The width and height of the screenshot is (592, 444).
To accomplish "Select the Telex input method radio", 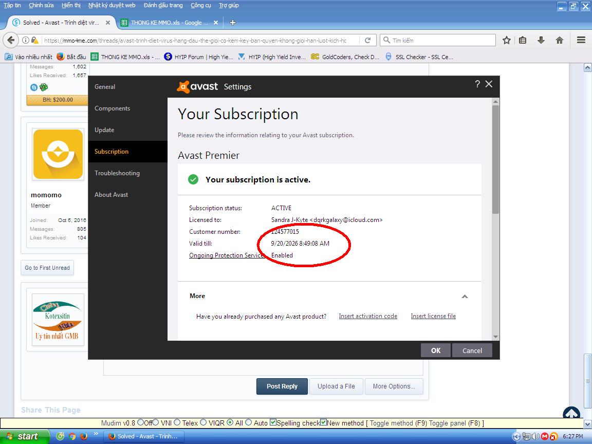I will (x=177, y=422).
